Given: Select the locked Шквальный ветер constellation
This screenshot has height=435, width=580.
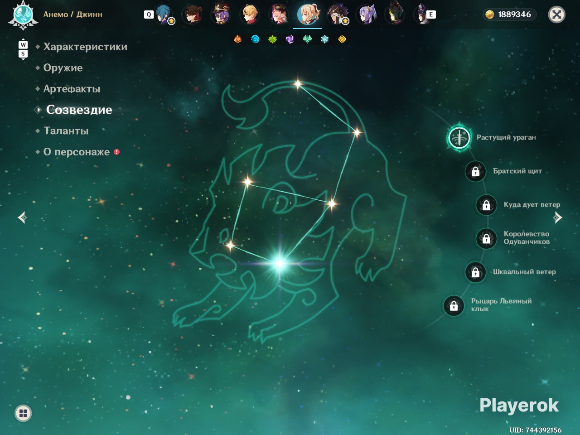Looking at the screenshot, I should pyautogui.click(x=475, y=272).
